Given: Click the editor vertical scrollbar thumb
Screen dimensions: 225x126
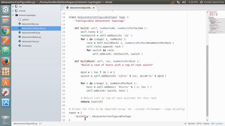Looking at the screenshot, I should [207, 81].
